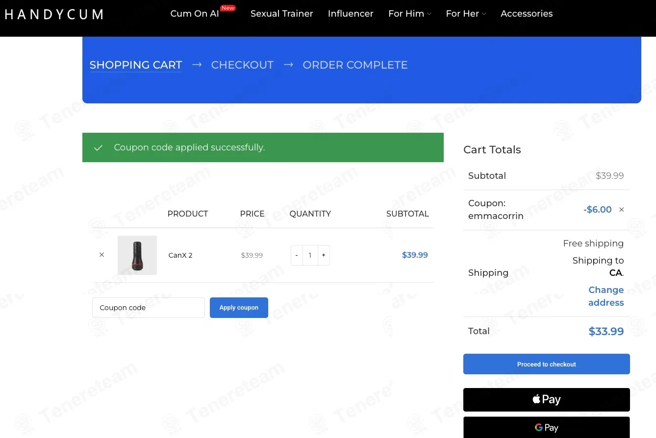Open the Sexual Trainer menu item
This screenshot has width=656, height=438.
pos(281,14)
